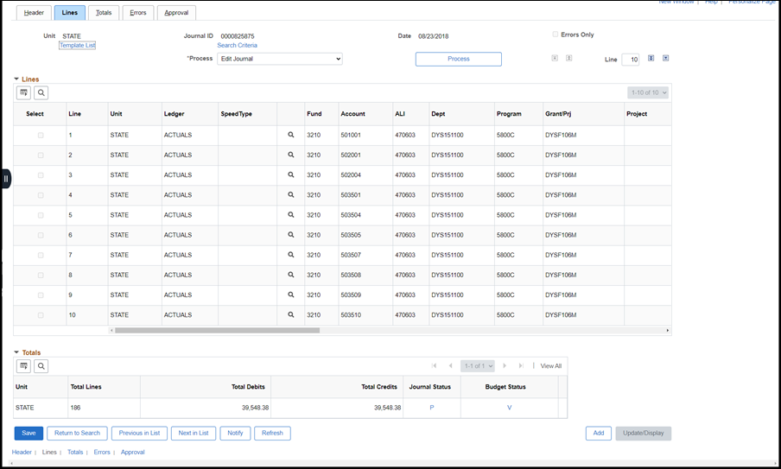Open the Template List link

point(77,45)
